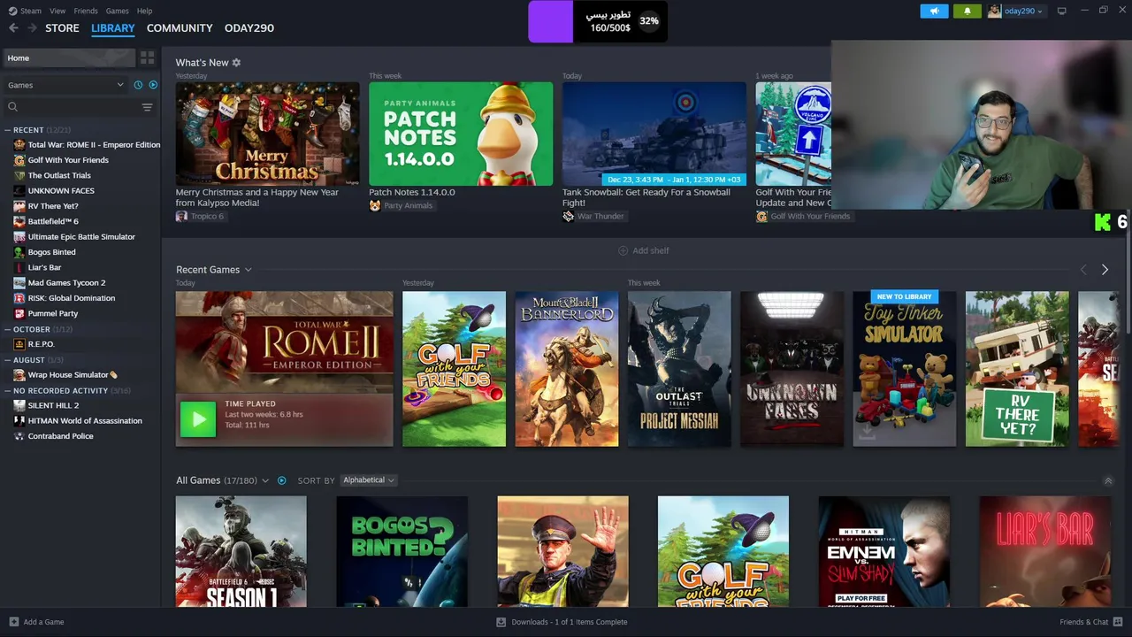Select HITMAN World of Assassination in the sidebar
Viewport: 1132px width, 637px height.
click(85, 421)
